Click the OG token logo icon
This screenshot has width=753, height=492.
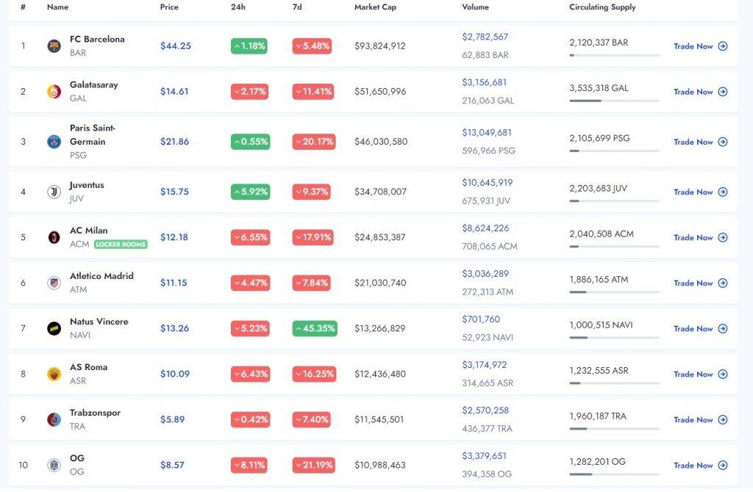click(x=54, y=465)
